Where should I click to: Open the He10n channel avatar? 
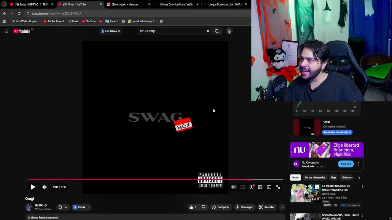point(29,207)
